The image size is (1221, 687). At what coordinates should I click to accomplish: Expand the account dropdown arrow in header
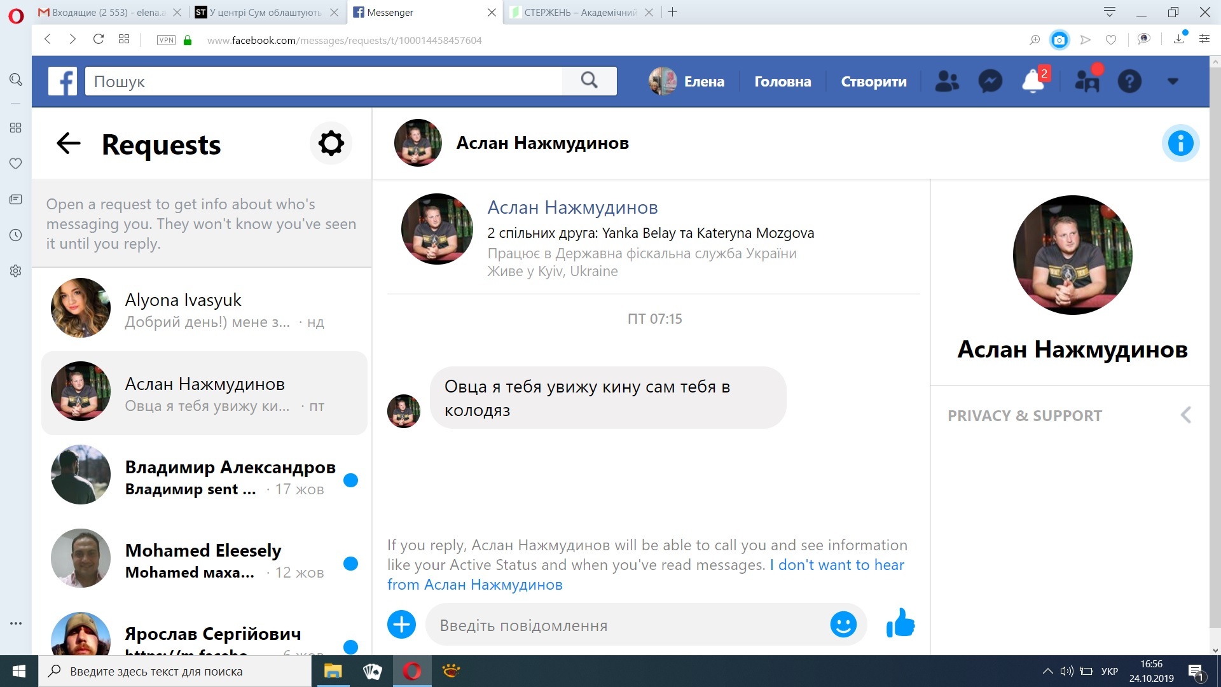coord(1173,81)
